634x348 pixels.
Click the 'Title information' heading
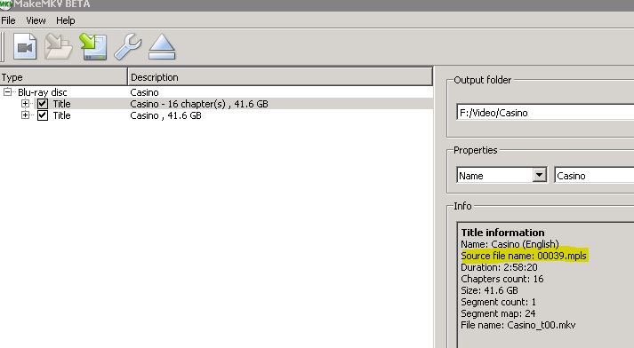pyautogui.click(x=502, y=233)
